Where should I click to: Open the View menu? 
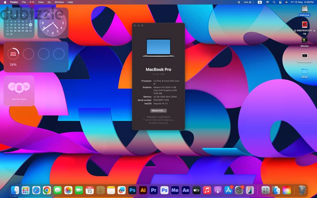41,2
